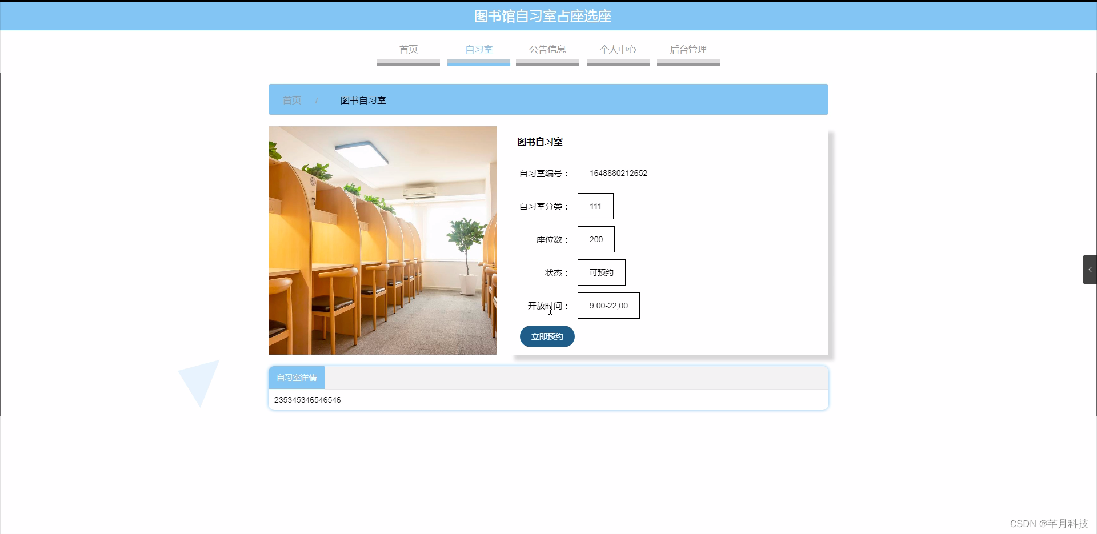The width and height of the screenshot is (1097, 534).
Task: Click the 首页 breadcrumb link
Action: coord(291,100)
